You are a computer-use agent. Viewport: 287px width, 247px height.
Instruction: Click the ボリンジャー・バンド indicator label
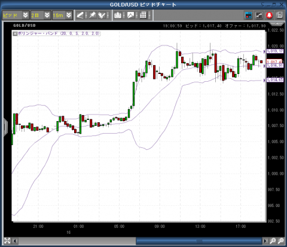click(59, 33)
